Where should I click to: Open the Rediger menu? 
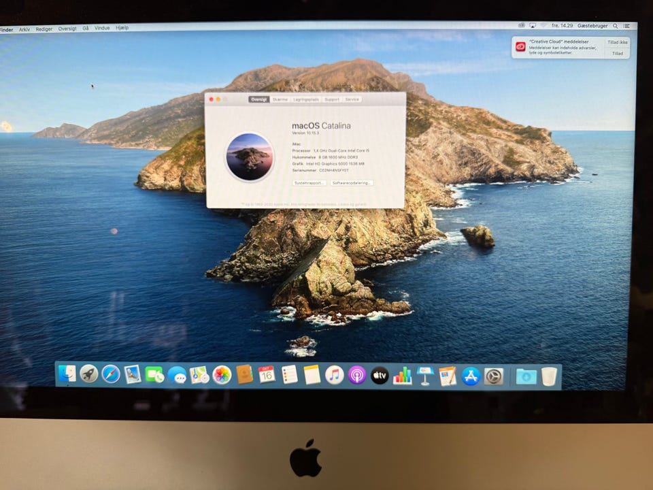(x=44, y=29)
